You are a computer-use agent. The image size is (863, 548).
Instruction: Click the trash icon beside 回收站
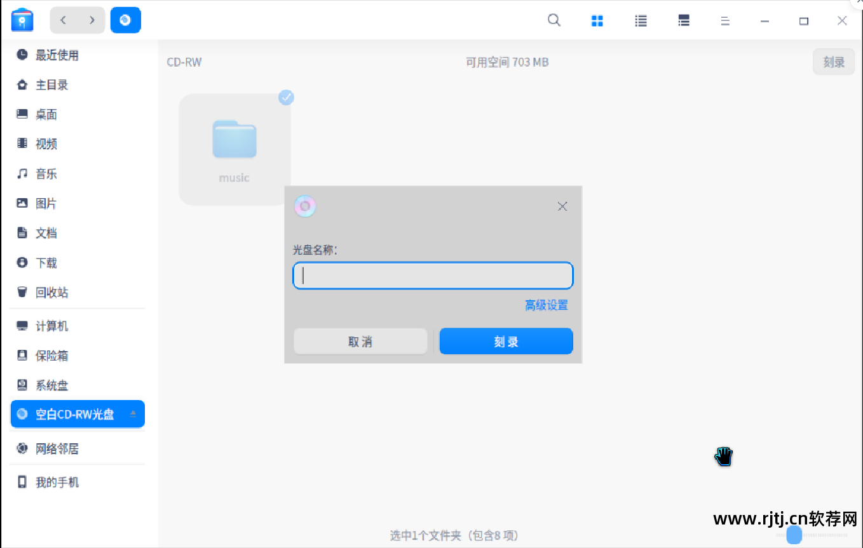22,292
